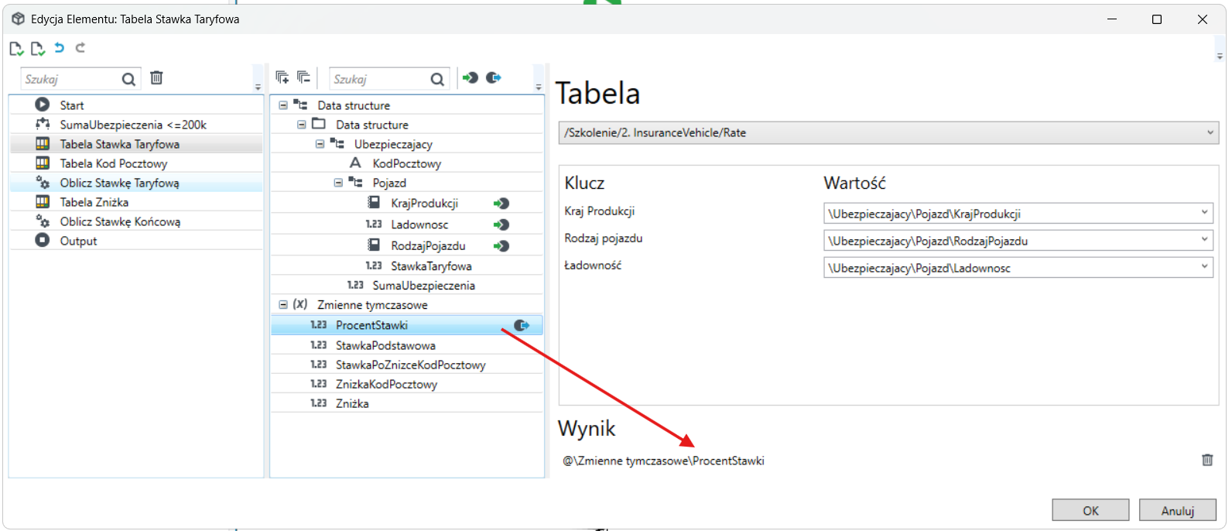Click the green input arrow toolbar icon
The height and width of the screenshot is (531, 1232).
471,77
